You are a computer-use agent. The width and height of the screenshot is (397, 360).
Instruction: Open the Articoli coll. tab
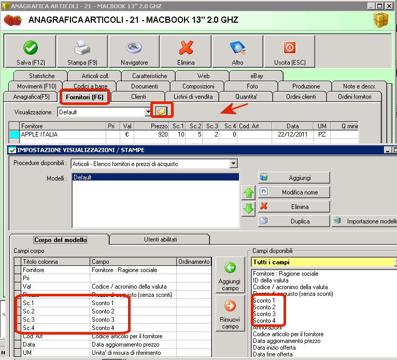(x=95, y=76)
